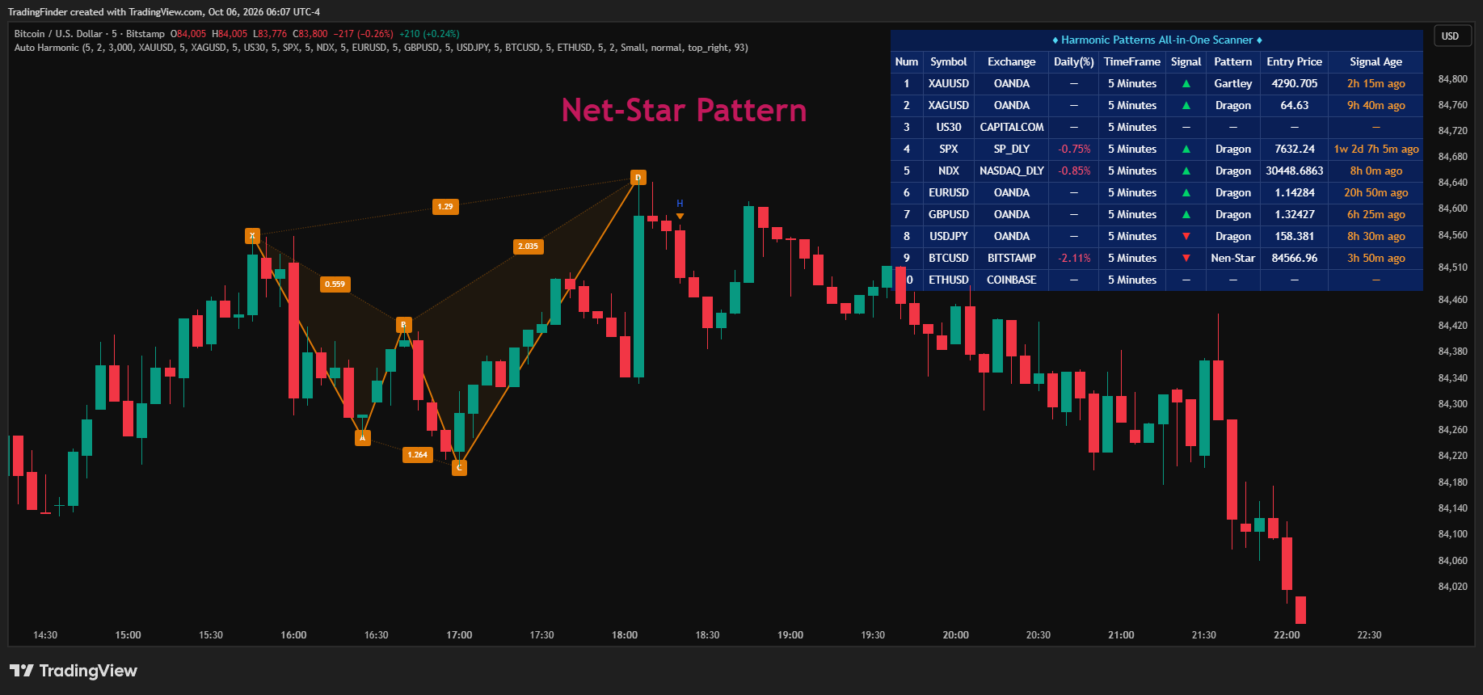The width and height of the screenshot is (1483, 695).
Task: Select the US30 symbol cell
Action: click(948, 128)
